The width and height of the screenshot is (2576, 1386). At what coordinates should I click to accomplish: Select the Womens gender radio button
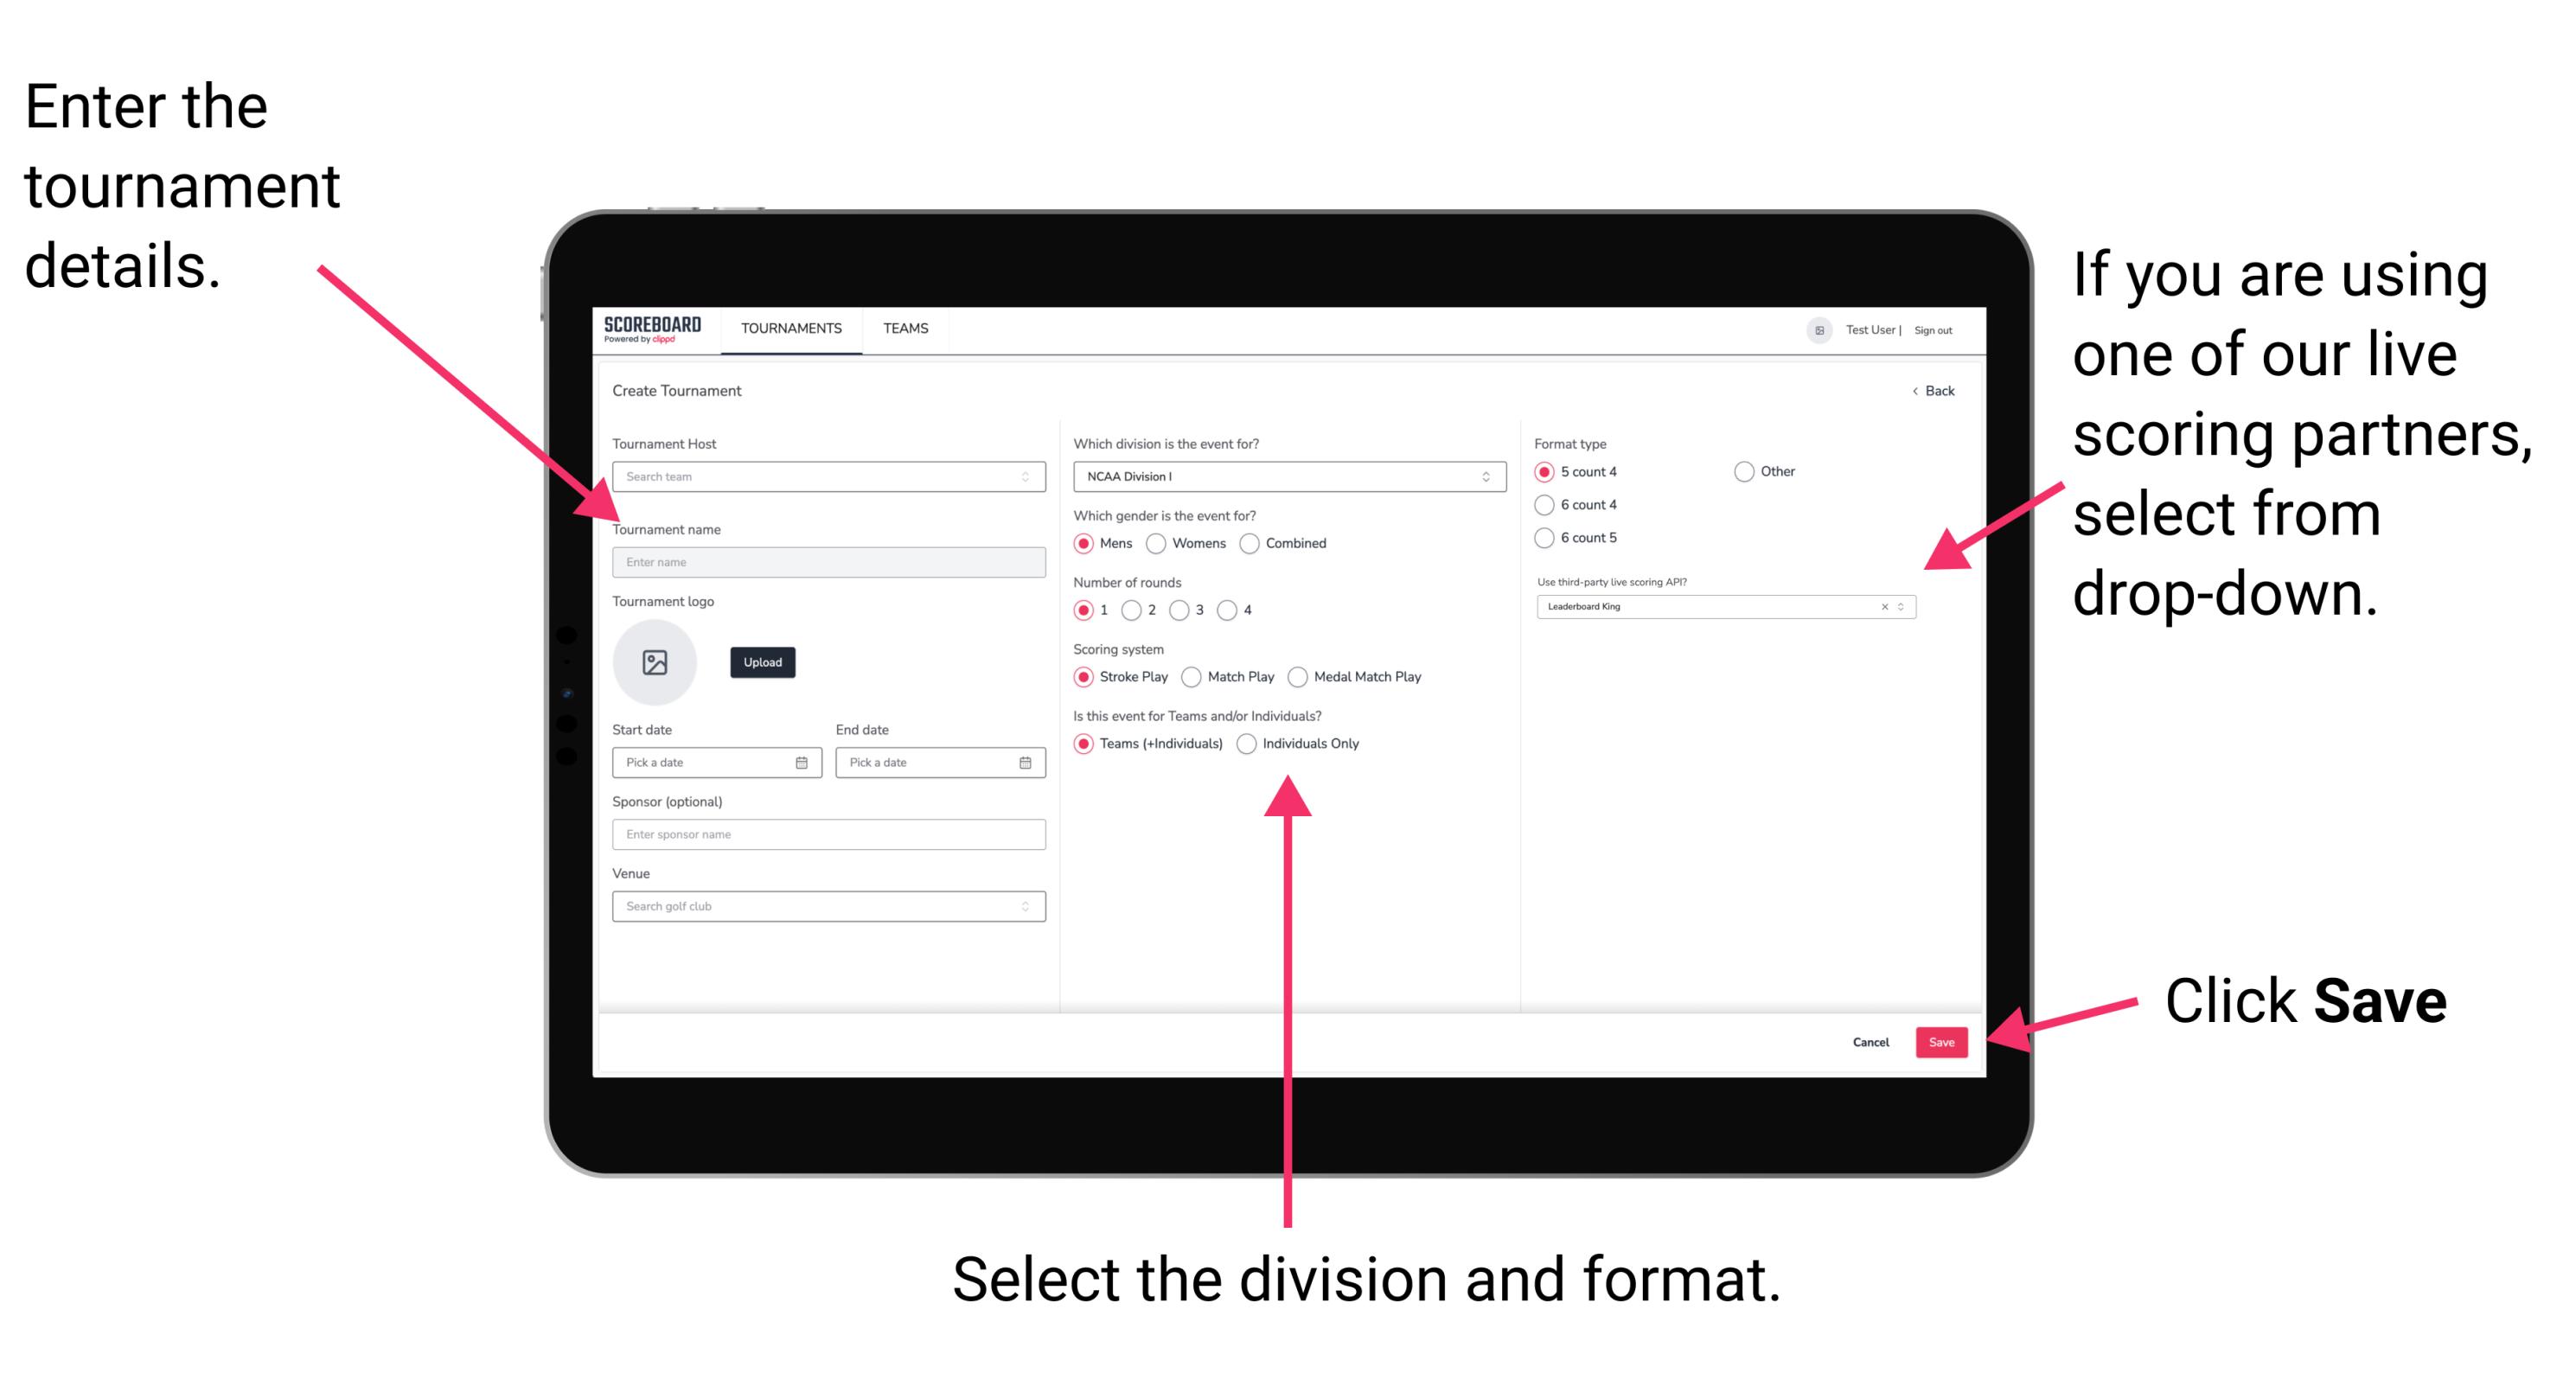[x=1160, y=543]
